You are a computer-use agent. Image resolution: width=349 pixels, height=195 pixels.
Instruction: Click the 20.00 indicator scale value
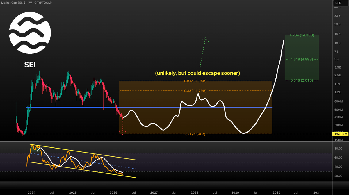338,176
